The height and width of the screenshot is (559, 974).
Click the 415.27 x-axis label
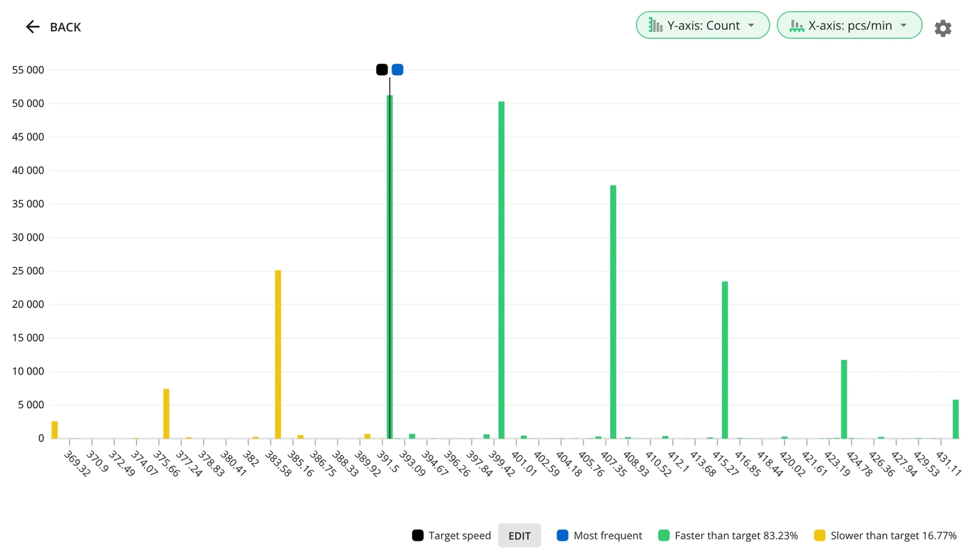(x=724, y=464)
